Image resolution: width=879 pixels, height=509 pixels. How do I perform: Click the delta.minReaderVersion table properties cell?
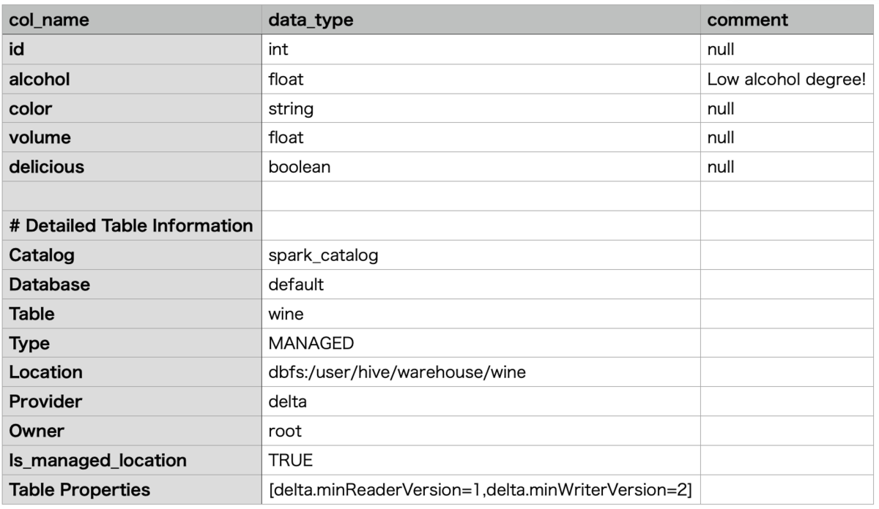tap(481, 489)
